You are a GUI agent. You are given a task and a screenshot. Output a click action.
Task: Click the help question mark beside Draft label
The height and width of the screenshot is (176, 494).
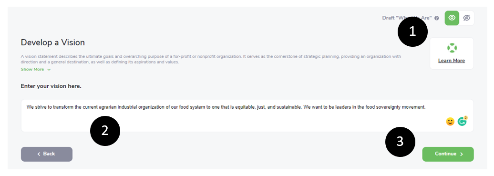coord(437,18)
